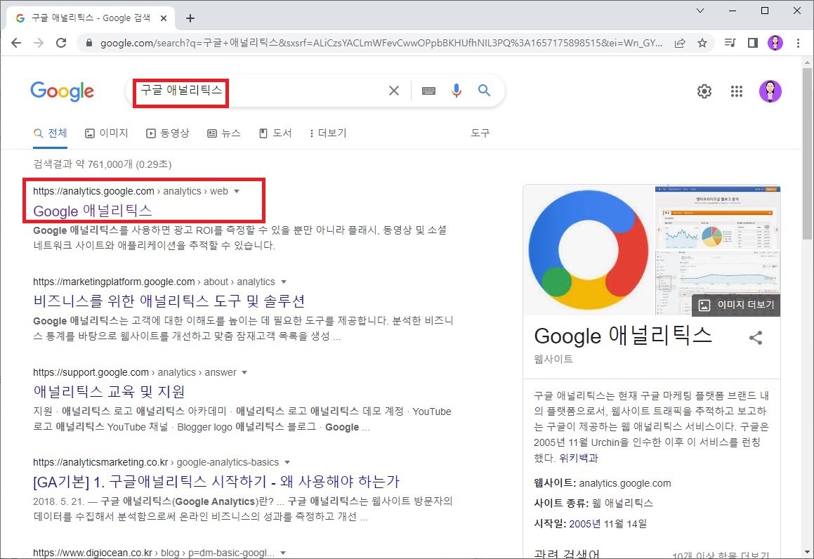The width and height of the screenshot is (814, 559).
Task: Open Google account avatar on page
Action: point(770,91)
